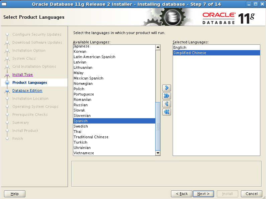Close the installer window
Image resolution: width=266 pixels, height=199 pixels.
(x=262, y=4)
